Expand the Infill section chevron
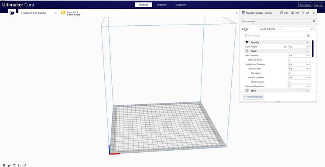 pyautogui.click(x=307, y=91)
